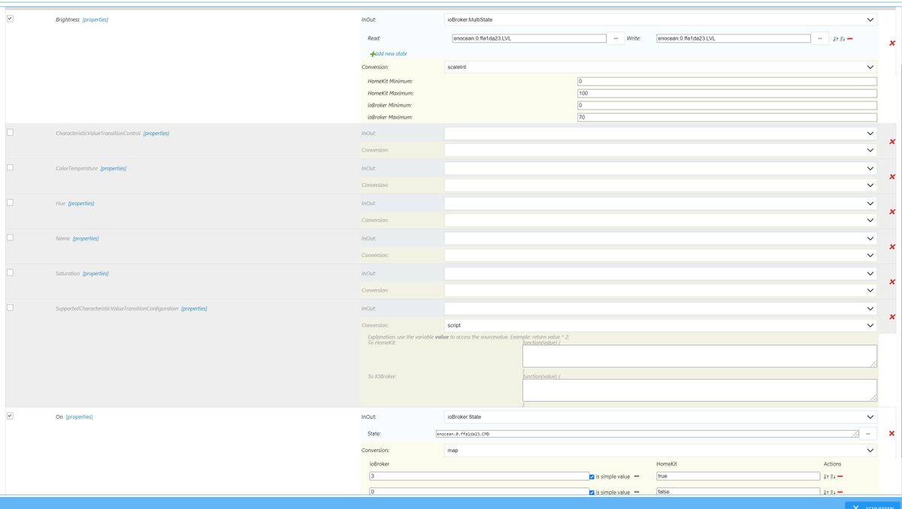
Task: Click the ioBroker Maximum field
Action: tap(727, 117)
